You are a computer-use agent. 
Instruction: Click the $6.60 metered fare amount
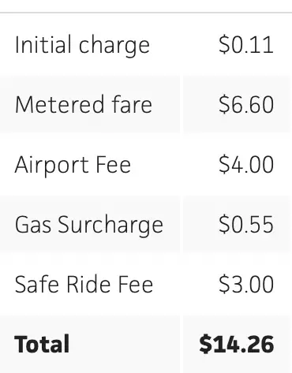click(246, 105)
